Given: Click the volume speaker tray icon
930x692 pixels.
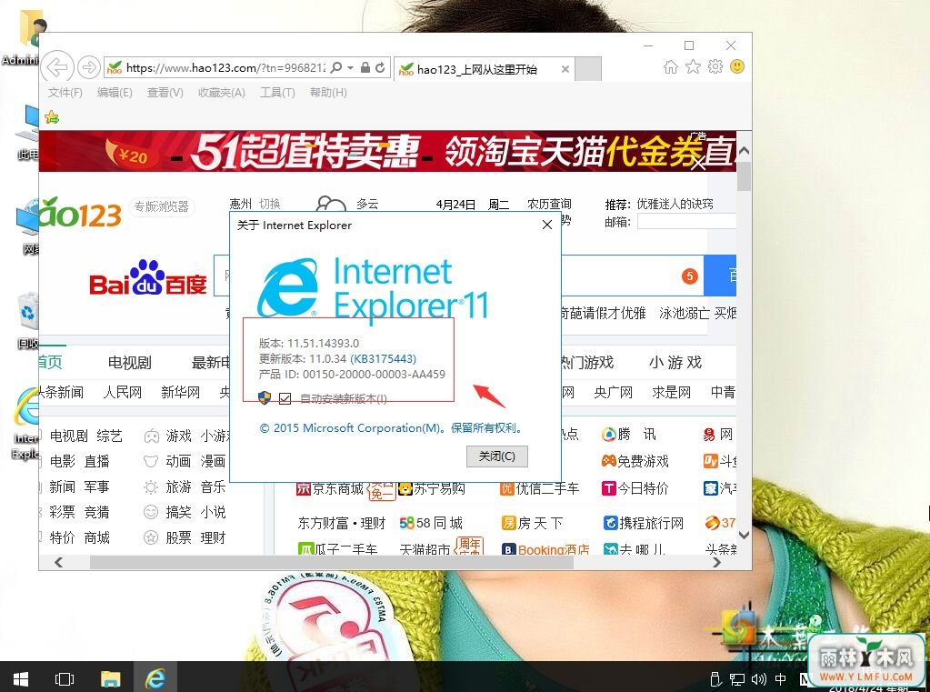Looking at the screenshot, I should (x=758, y=679).
